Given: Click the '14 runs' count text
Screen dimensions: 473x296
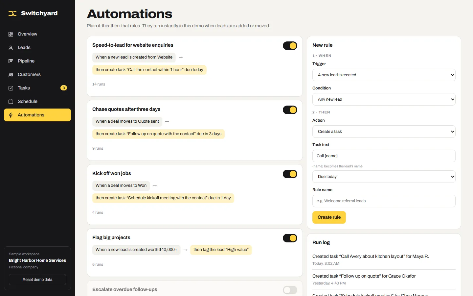Looking at the screenshot, I should click(99, 84).
